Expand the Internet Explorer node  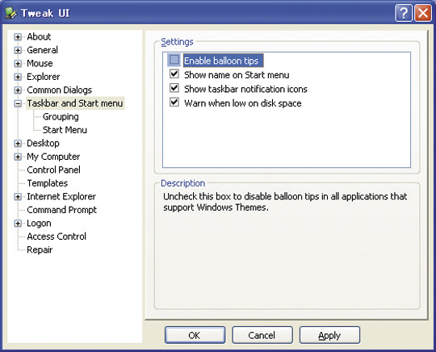(x=18, y=197)
